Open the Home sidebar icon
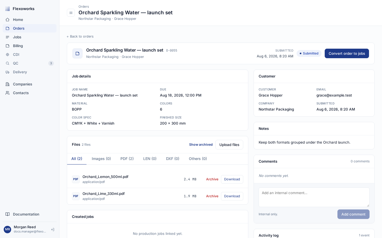 pyautogui.click(x=7, y=20)
